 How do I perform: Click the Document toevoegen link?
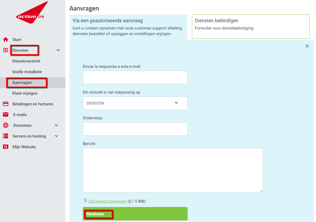[108, 201]
